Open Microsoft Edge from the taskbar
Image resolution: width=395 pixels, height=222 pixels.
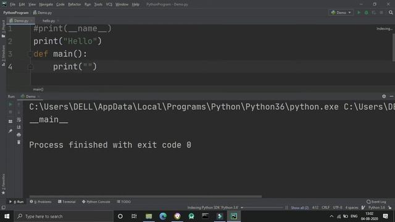tap(163, 216)
